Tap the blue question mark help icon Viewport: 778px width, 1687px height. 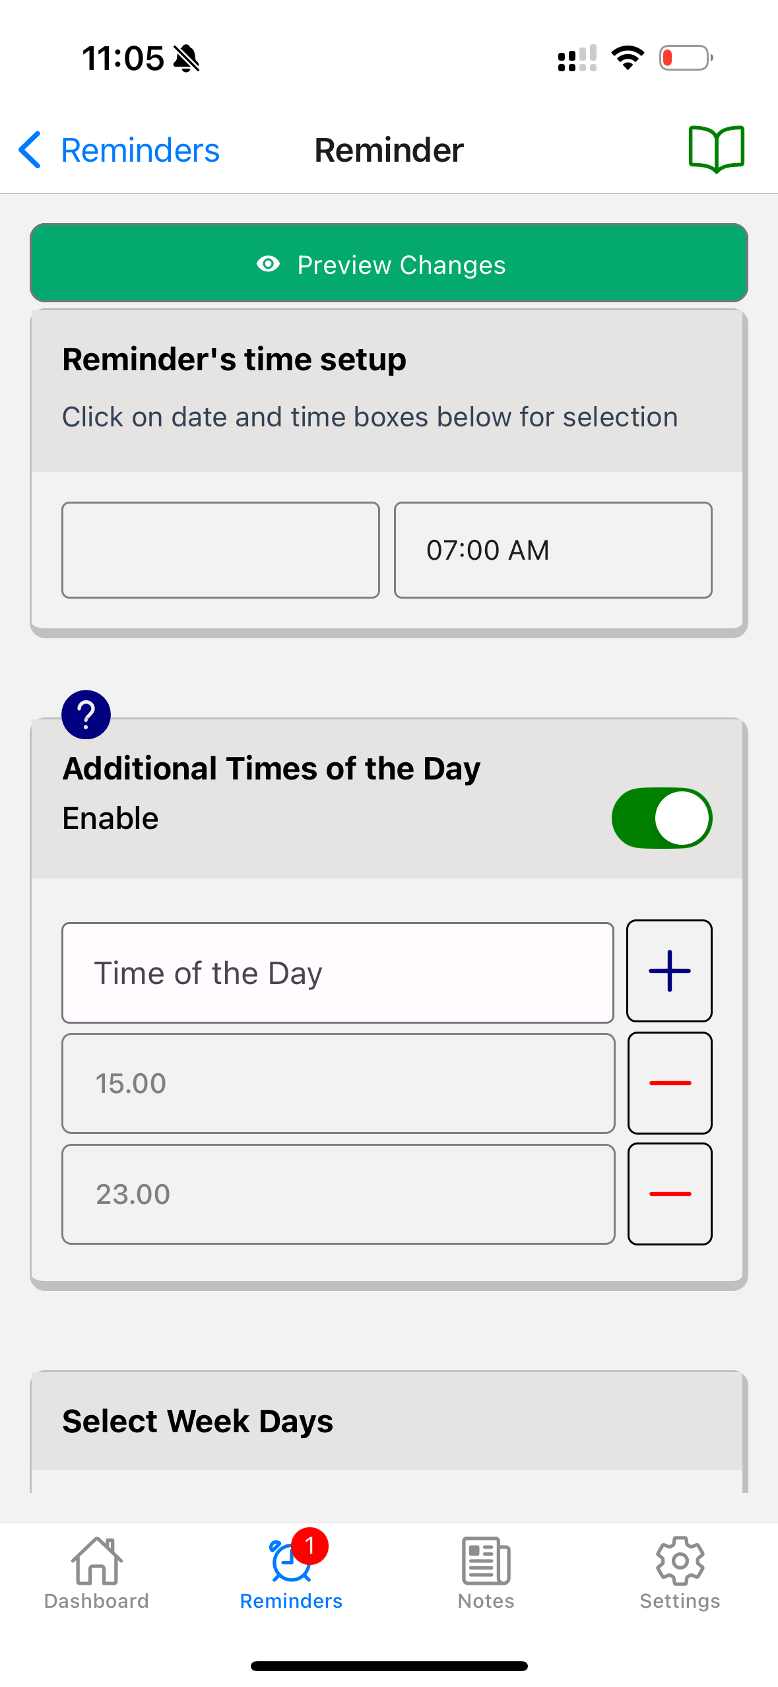[x=86, y=715]
